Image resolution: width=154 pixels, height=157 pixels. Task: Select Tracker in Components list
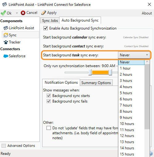click(15, 42)
